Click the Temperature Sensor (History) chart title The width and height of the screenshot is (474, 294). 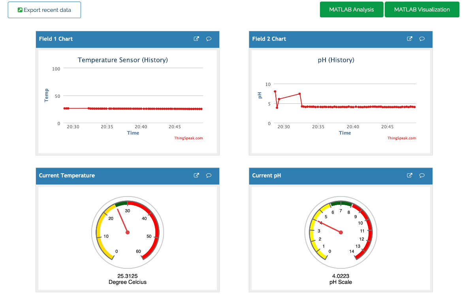pos(123,60)
